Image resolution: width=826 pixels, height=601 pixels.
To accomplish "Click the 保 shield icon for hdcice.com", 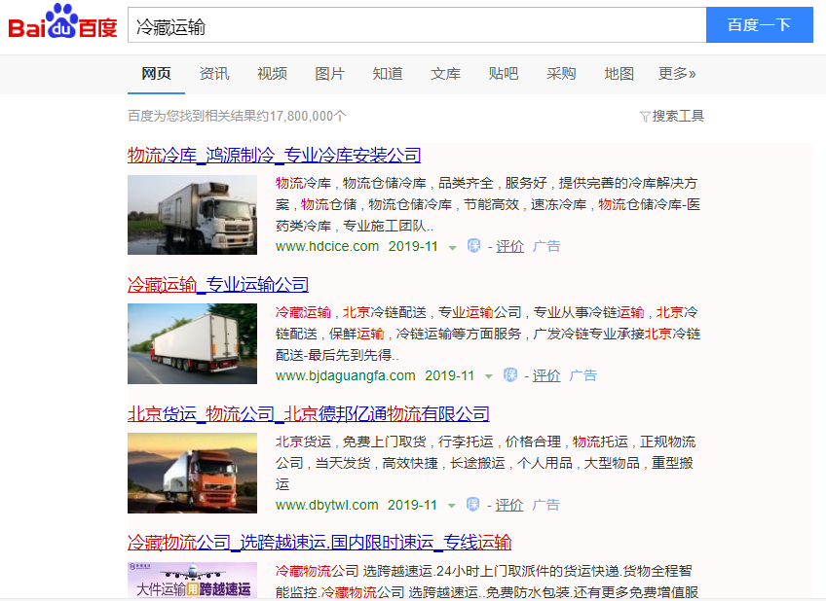I will [473, 245].
